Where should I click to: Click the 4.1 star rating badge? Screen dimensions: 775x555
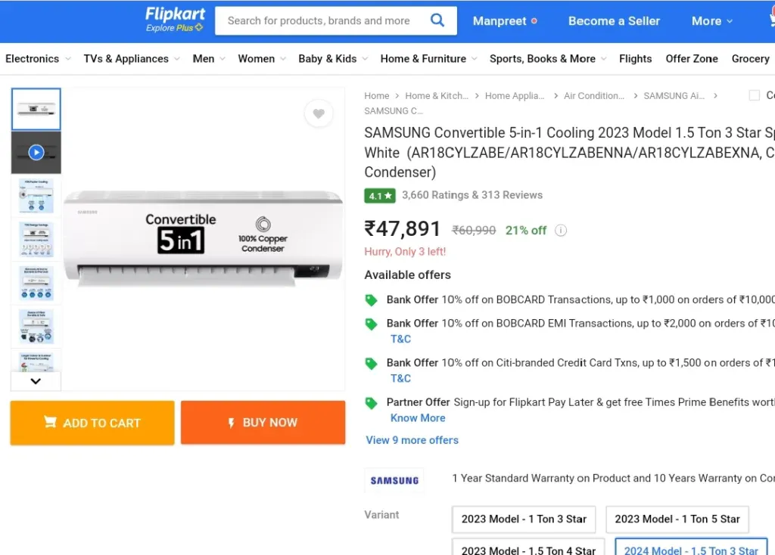[380, 196]
